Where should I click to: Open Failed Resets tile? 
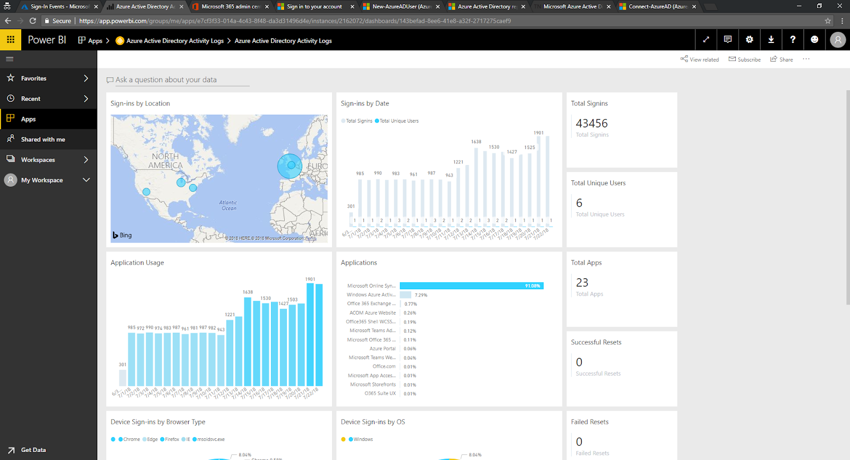(622, 436)
